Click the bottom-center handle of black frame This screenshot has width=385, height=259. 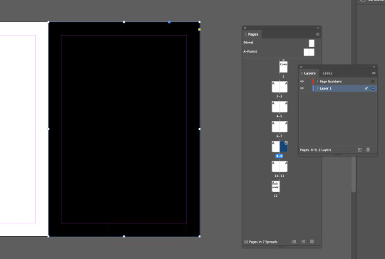124,236
